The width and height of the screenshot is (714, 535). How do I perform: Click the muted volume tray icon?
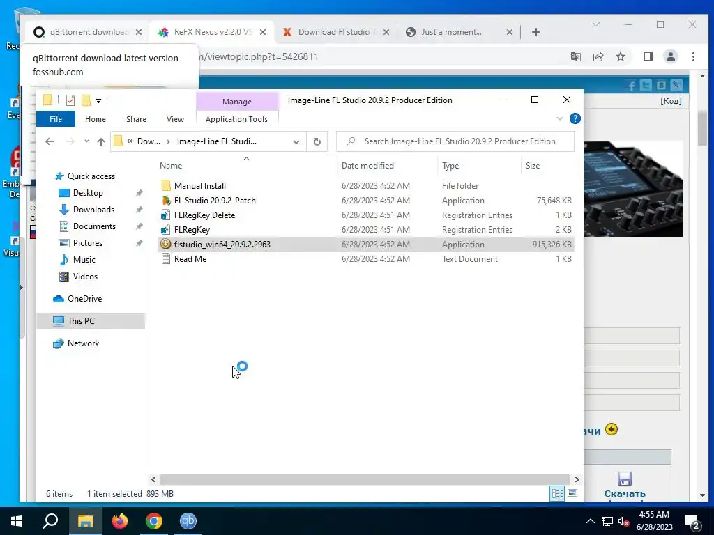pyautogui.click(x=624, y=521)
